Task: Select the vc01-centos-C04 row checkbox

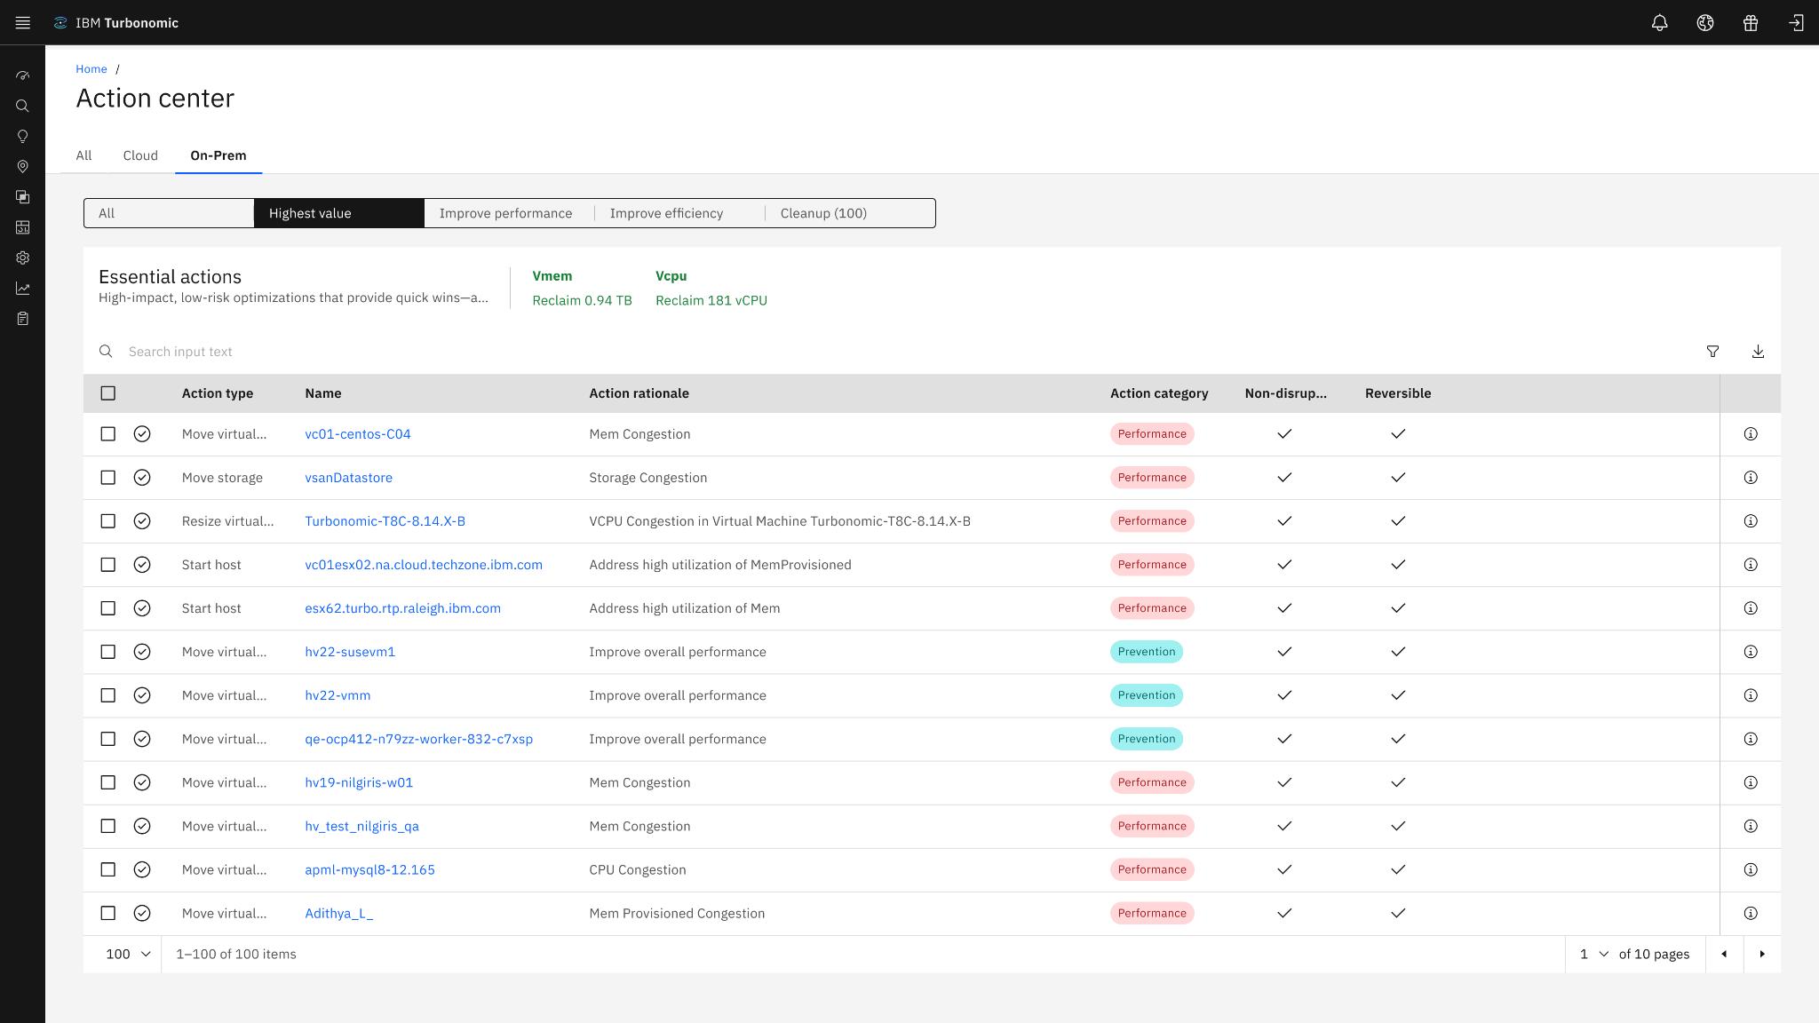Action: coord(108,434)
